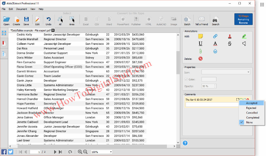Close the DataTables example PDF tab
The width and height of the screenshot is (266, 156).
pos(53,30)
